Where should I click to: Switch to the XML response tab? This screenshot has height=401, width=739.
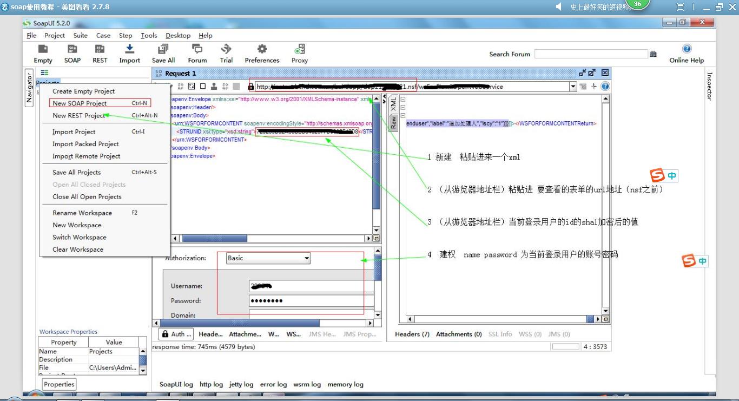pos(393,104)
